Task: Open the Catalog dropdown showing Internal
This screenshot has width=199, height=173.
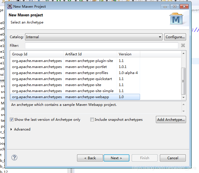Action: 94,37
